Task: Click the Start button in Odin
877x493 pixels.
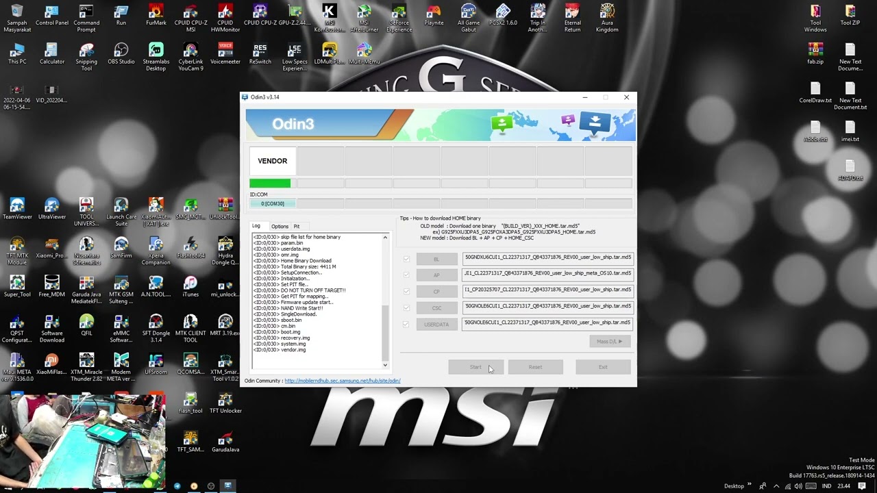Action: [475, 367]
